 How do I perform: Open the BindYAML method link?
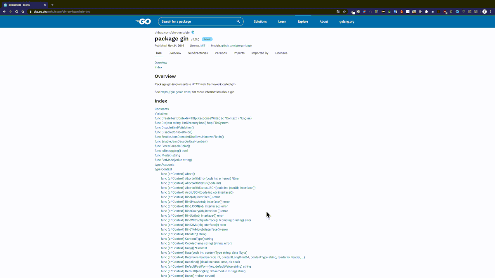pyautogui.click(x=194, y=229)
